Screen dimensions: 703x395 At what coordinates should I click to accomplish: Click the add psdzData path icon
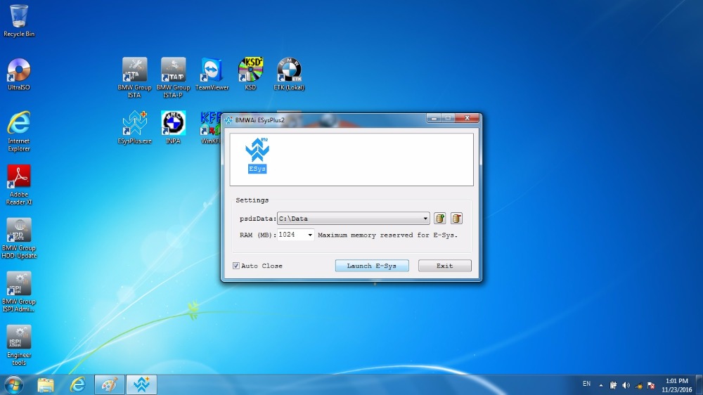tap(440, 219)
